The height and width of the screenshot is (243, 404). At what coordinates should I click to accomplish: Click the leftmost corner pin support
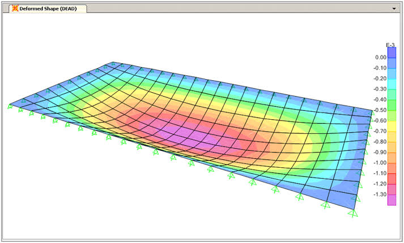click(10, 106)
